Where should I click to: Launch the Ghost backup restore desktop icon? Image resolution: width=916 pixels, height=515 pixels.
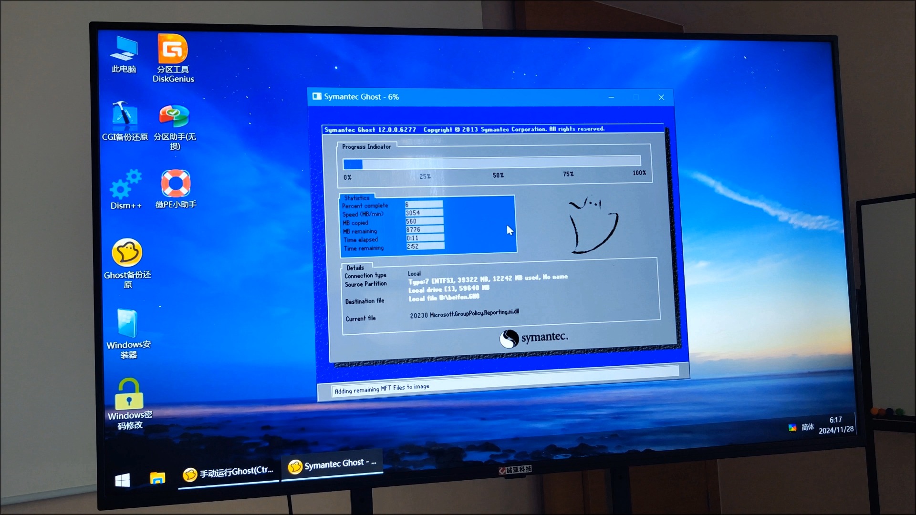click(127, 253)
